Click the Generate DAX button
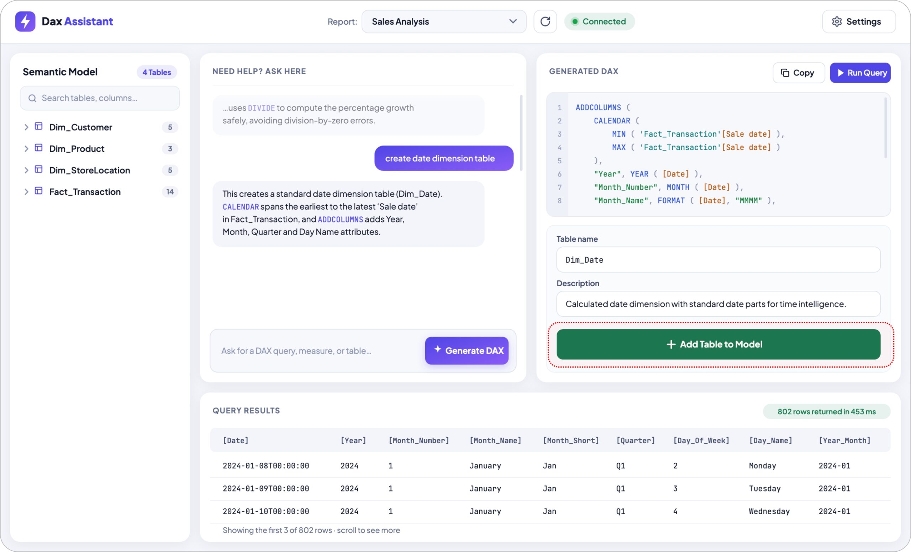The width and height of the screenshot is (911, 552). pos(467,351)
